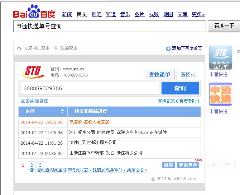Open the orange 申通快递 app thumbnail

pos(221,94)
